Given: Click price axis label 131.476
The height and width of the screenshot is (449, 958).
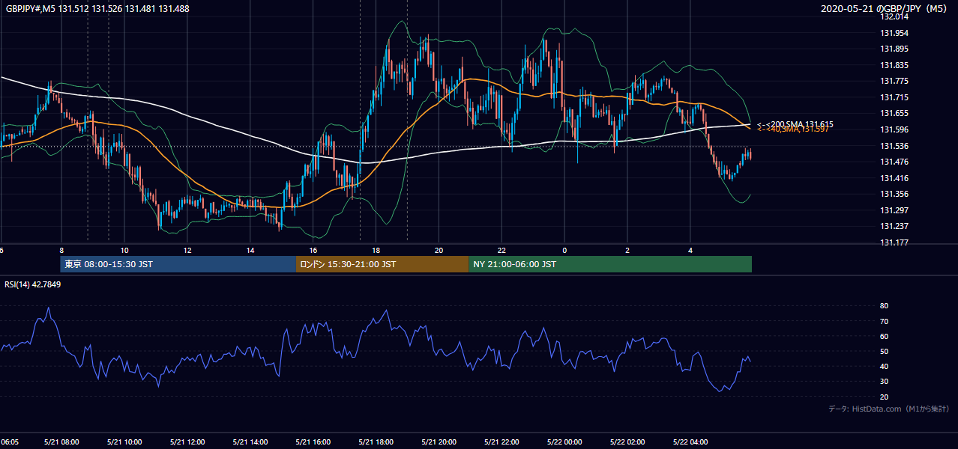Looking at the screenshot, I should click(894, 162).
